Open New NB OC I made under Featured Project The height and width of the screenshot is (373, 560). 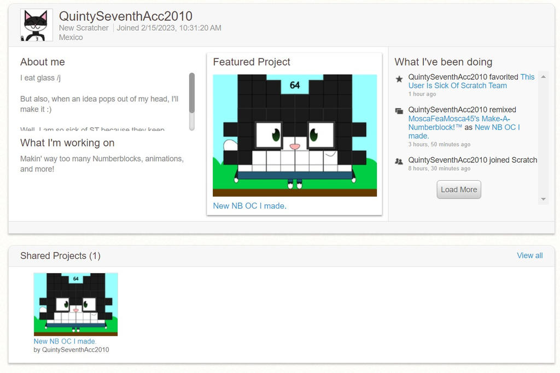pos(250,206)
